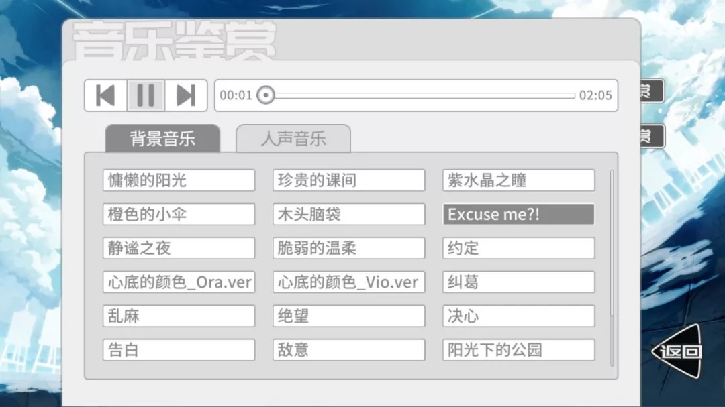Choose the track 绝望
Image resolution: width=725 pixels, height=407 pixels.
click(348, 316)
